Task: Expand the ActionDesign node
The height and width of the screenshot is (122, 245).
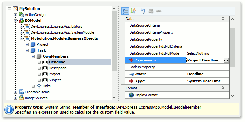Action: [15, 15]
